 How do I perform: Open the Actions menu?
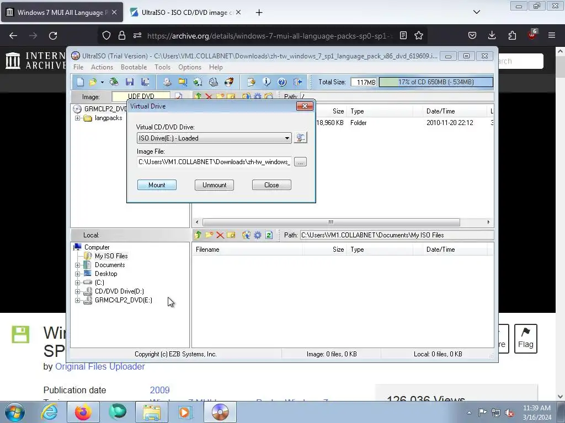102,67
